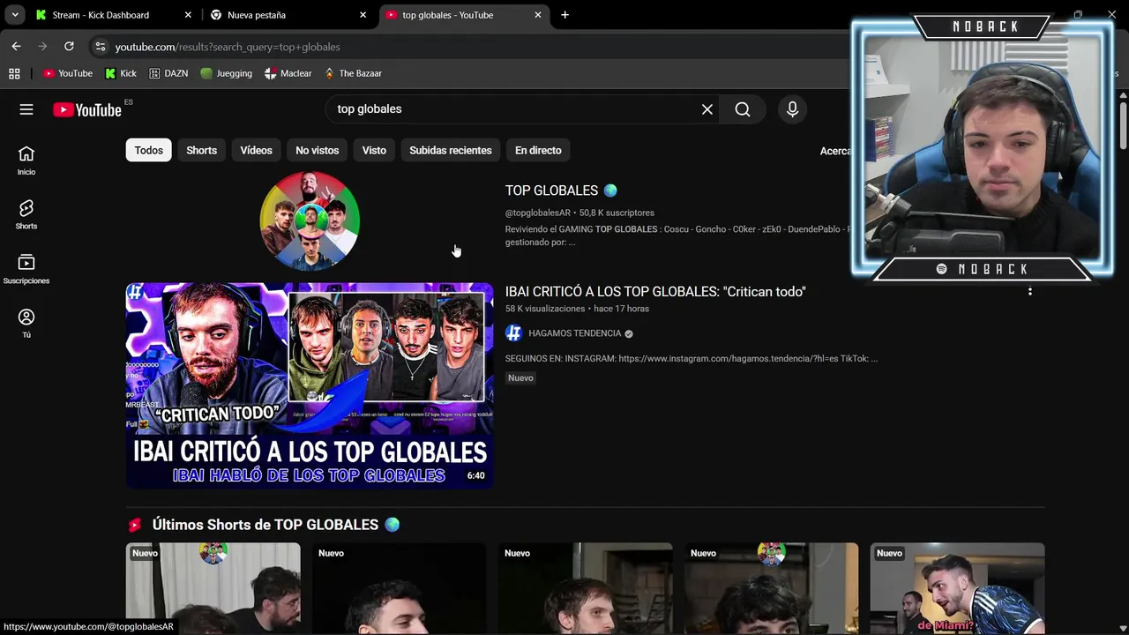Close the Nueva pestaña tab
Screen dimensions: 1129x635
(363, 15)
